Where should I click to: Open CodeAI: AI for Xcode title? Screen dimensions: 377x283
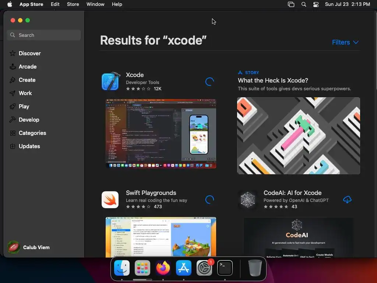tap(292, 193)
